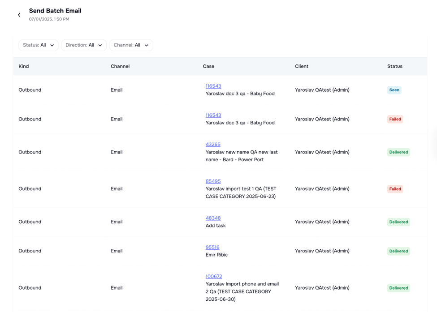Image resolution: width=437 pixels, height=312 pixels.
Task: Select the Kind column header
Action: point(23,66)
